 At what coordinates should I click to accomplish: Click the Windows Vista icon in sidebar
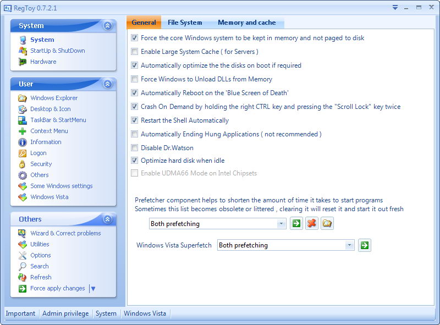click(x=23, y=197)
